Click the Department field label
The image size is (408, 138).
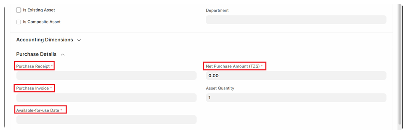pos(217,10)
